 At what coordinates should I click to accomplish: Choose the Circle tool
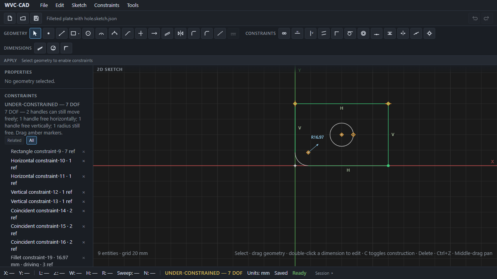click(88, 33)
